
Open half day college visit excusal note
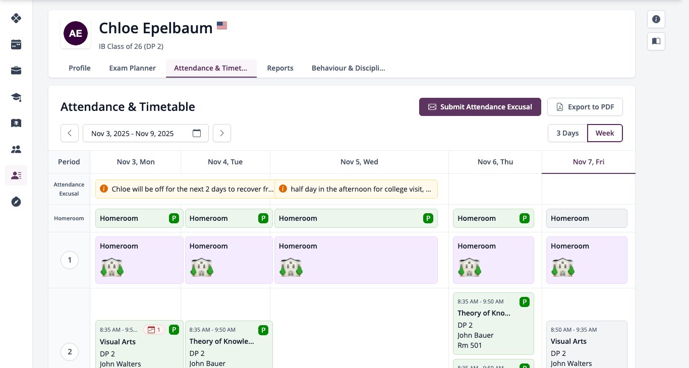[356, 189]
